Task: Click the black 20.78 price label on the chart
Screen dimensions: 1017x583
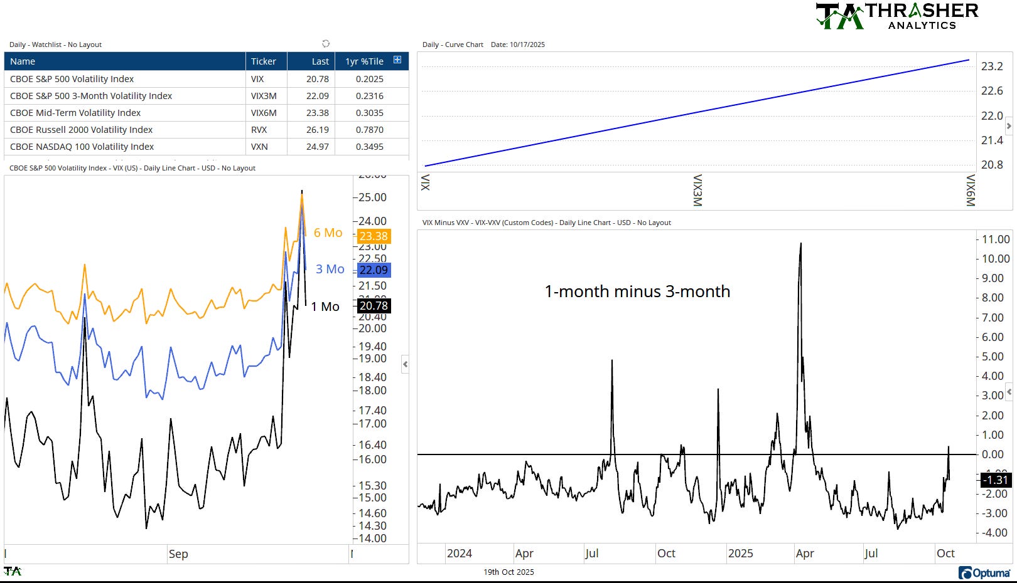Action: tap(374, 306)
